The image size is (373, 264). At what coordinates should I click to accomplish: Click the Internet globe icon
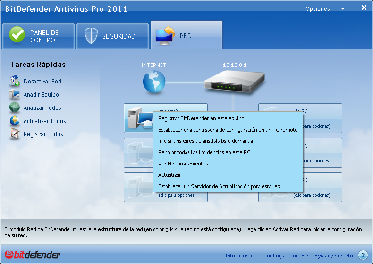(154, 82)
